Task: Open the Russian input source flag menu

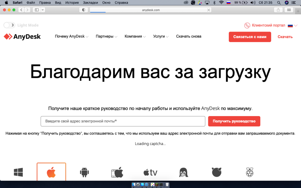Action: (228, 3)
